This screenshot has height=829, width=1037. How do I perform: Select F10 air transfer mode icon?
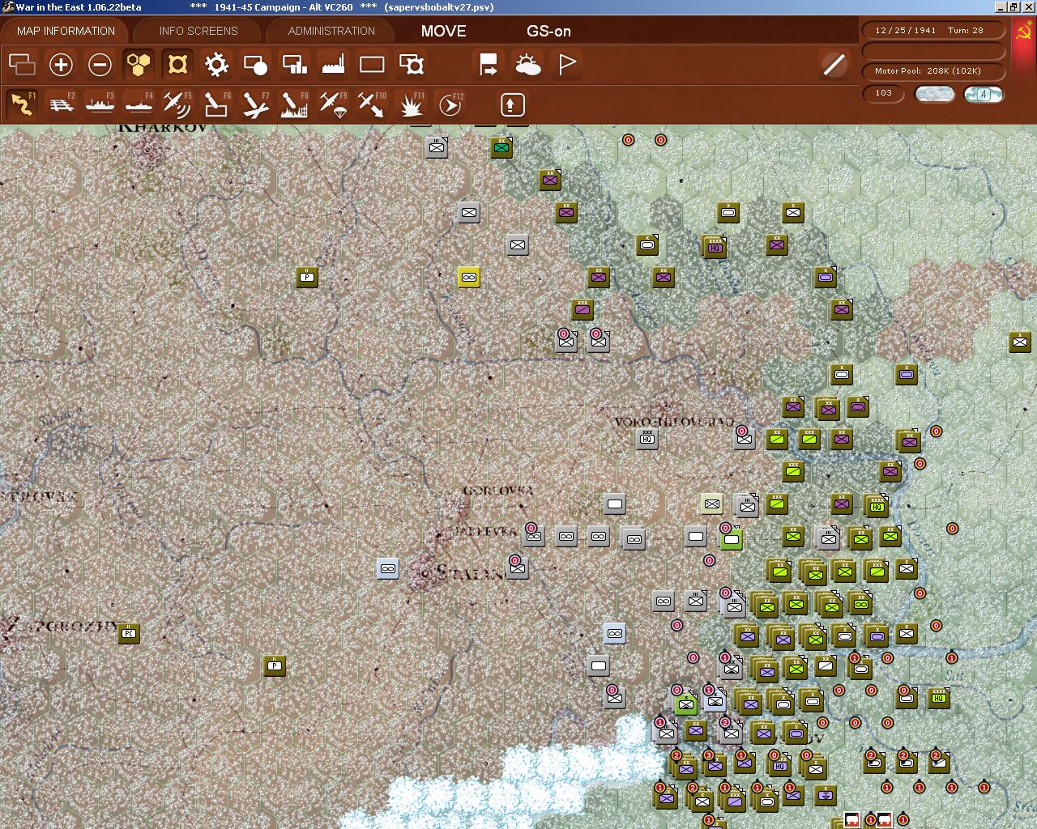tap(372, 104)
